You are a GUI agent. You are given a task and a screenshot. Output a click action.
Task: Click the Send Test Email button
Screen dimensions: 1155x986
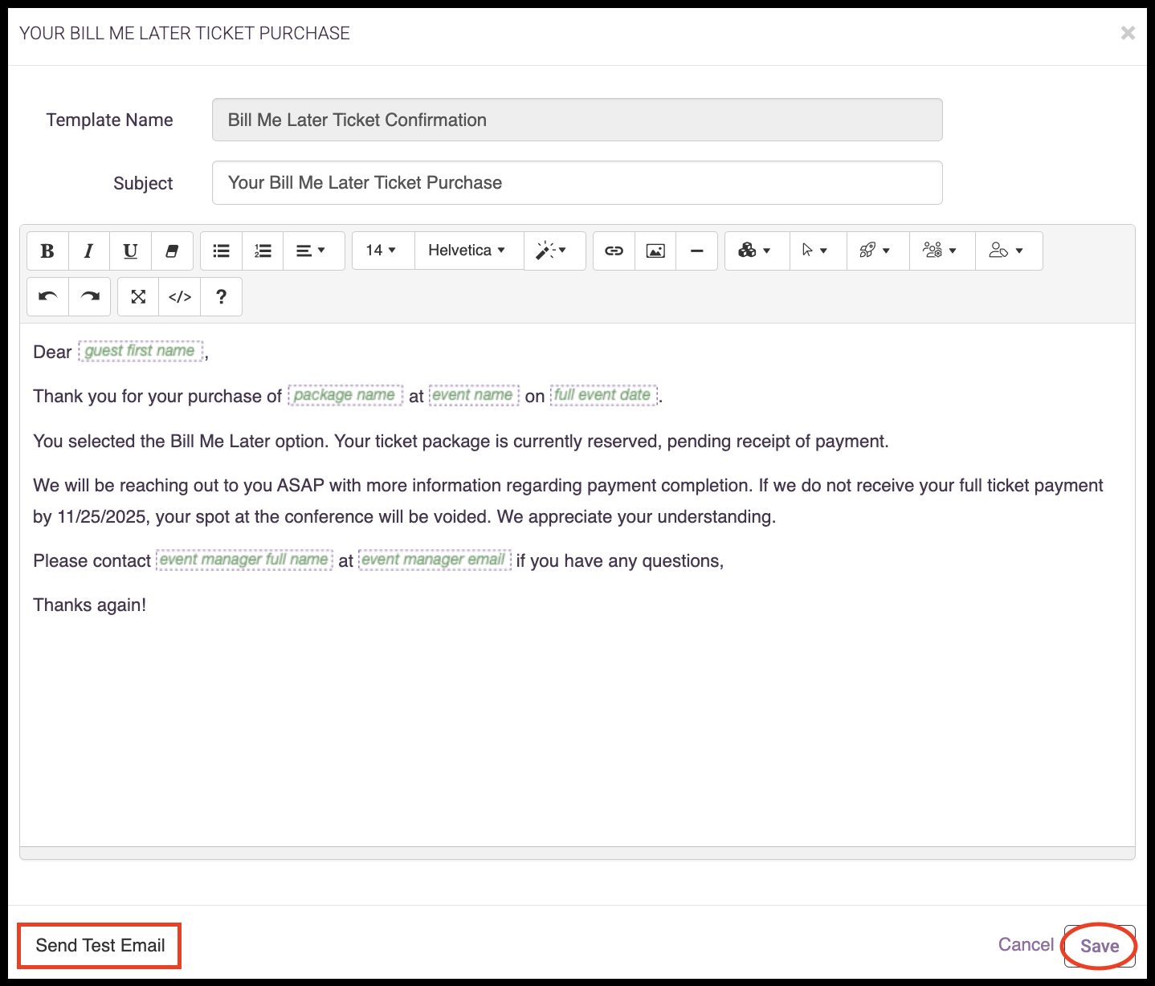click(100, 945)
